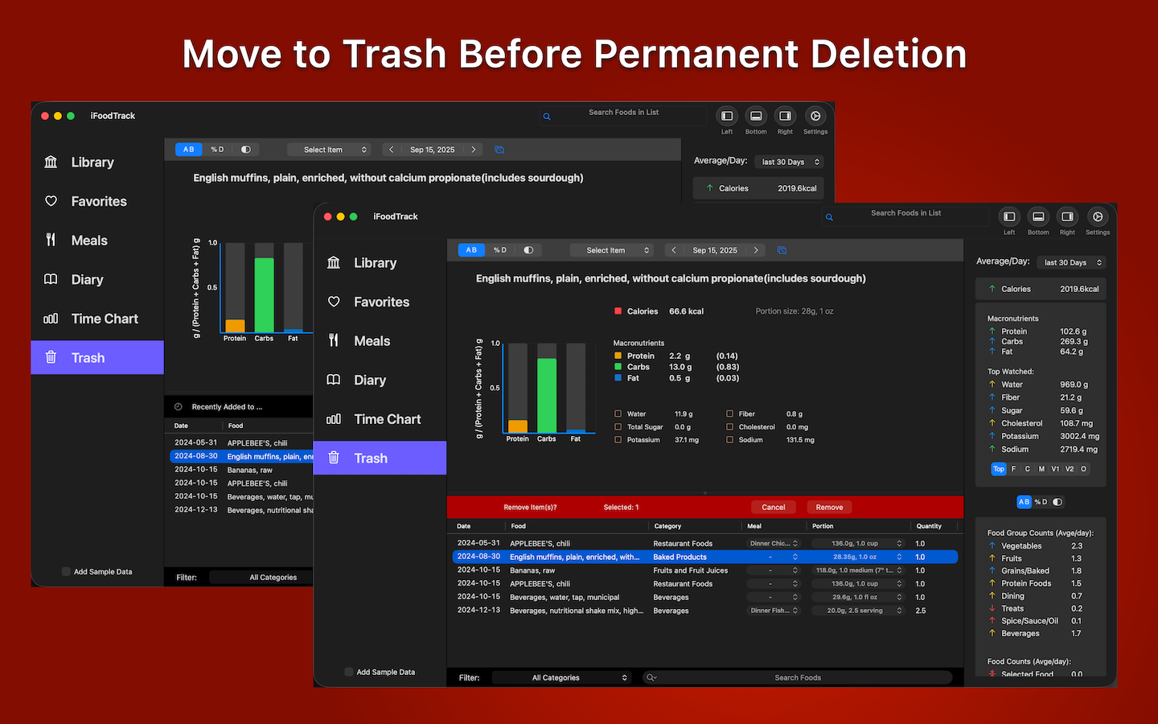Open the Library section in the sidebar
This screenshot has width=1158, height=724.
(x=375, y=262)
